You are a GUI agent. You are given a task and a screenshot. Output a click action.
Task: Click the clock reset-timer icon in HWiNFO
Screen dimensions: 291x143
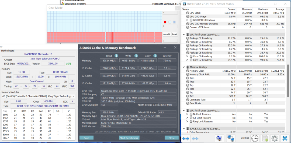255,138
